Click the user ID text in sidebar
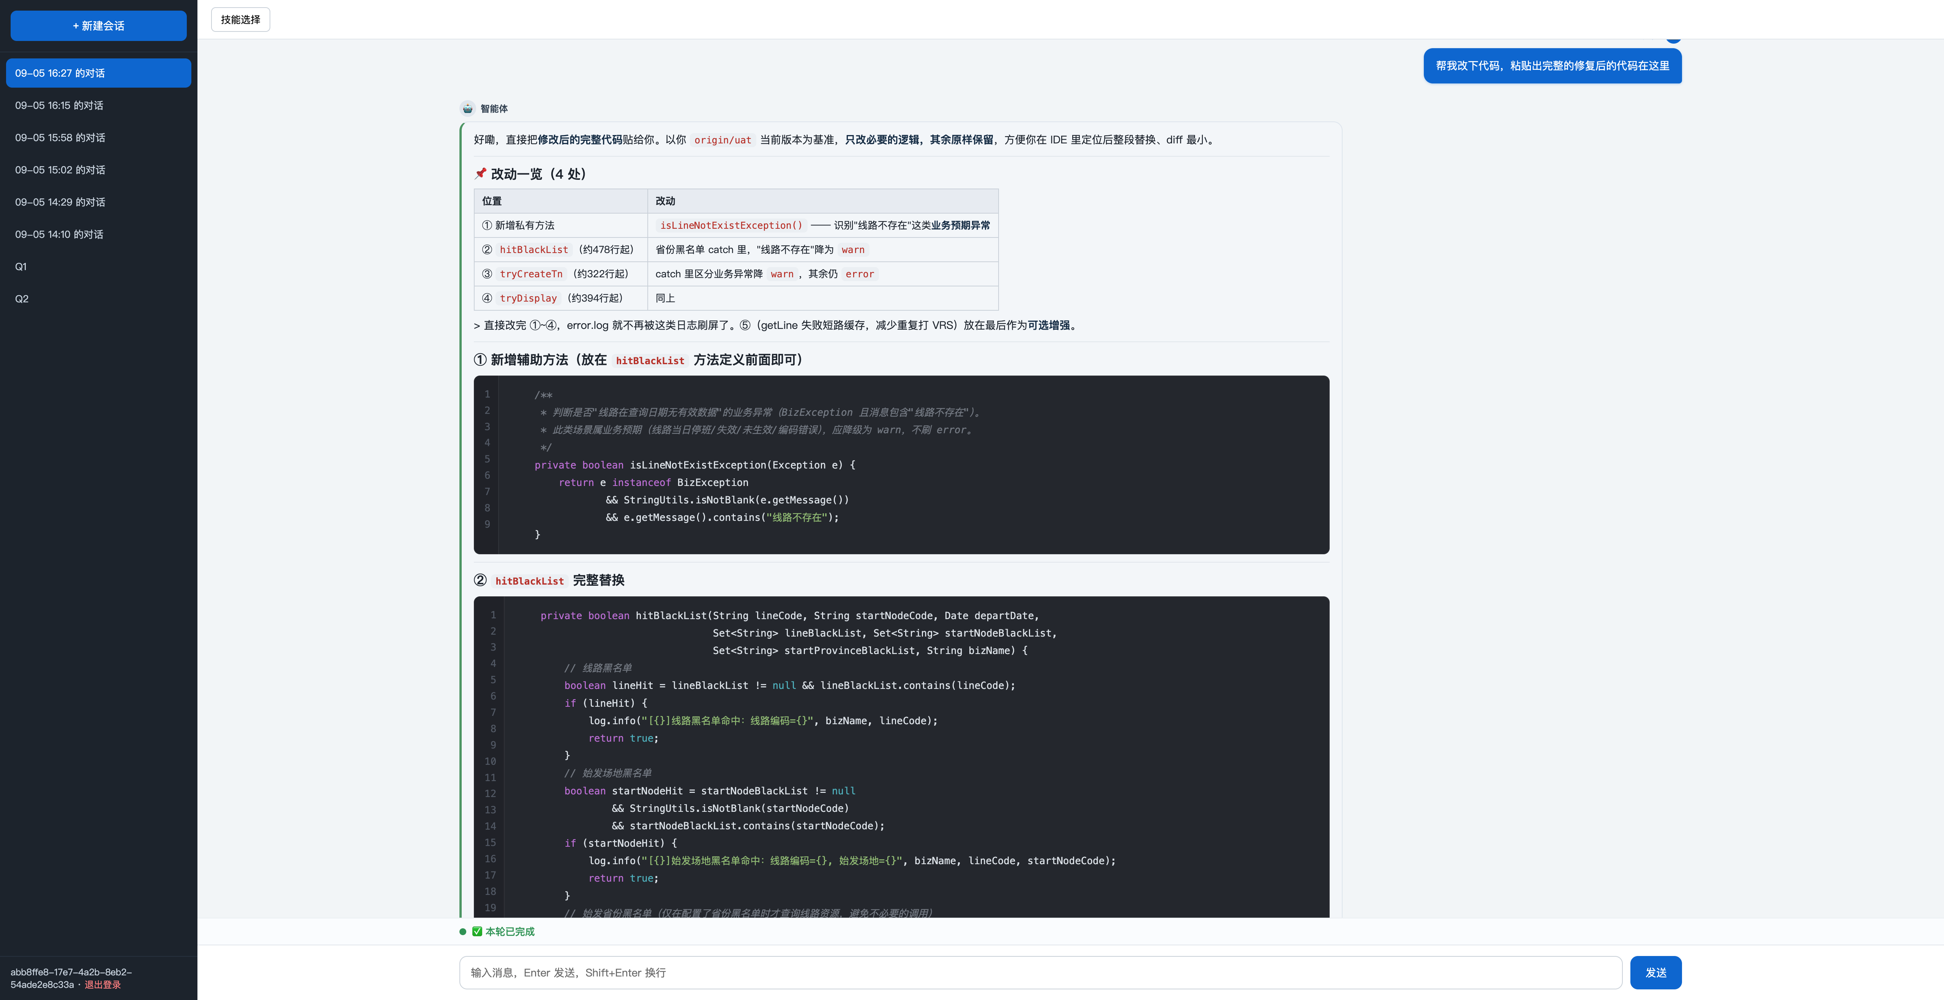Viewport: 1944px width, 1000px height. (x=71, y=978)
